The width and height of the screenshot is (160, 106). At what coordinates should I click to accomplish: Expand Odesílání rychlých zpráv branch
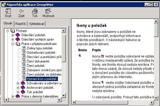[13, 39]
